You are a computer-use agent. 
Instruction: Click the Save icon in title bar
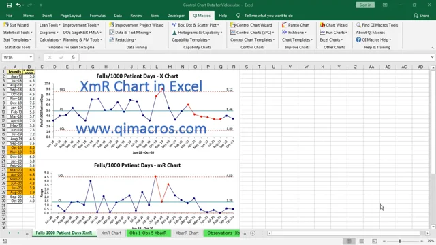pyautogui.click(x=9, y=5)
